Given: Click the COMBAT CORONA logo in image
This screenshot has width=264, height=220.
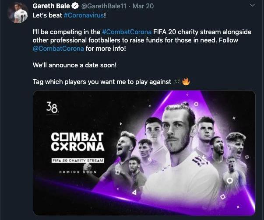Looking at the screenshot, I should [x=77, y=141].
